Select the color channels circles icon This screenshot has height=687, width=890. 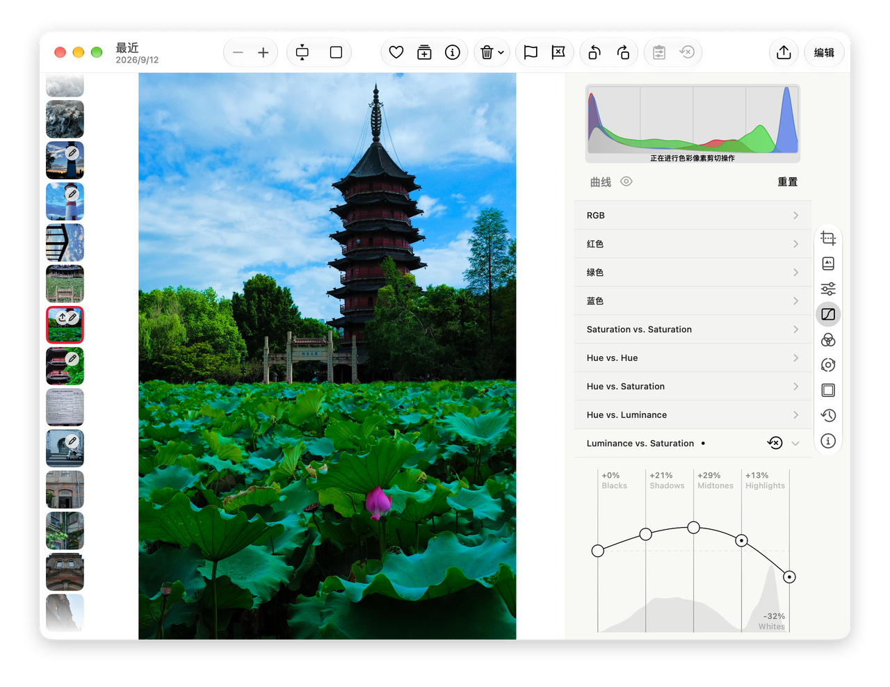coord(828,340)
